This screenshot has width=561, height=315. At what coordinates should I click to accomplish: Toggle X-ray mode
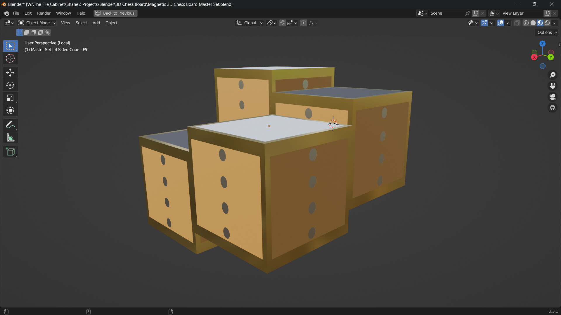pos(517,23)
